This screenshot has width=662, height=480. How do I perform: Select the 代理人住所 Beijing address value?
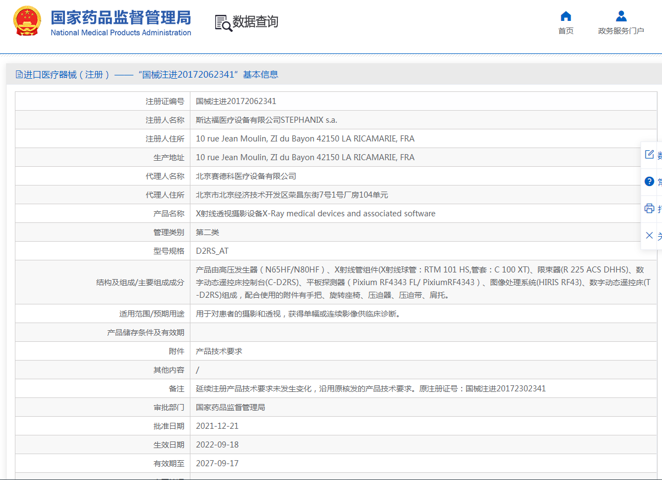coord(292,195)
